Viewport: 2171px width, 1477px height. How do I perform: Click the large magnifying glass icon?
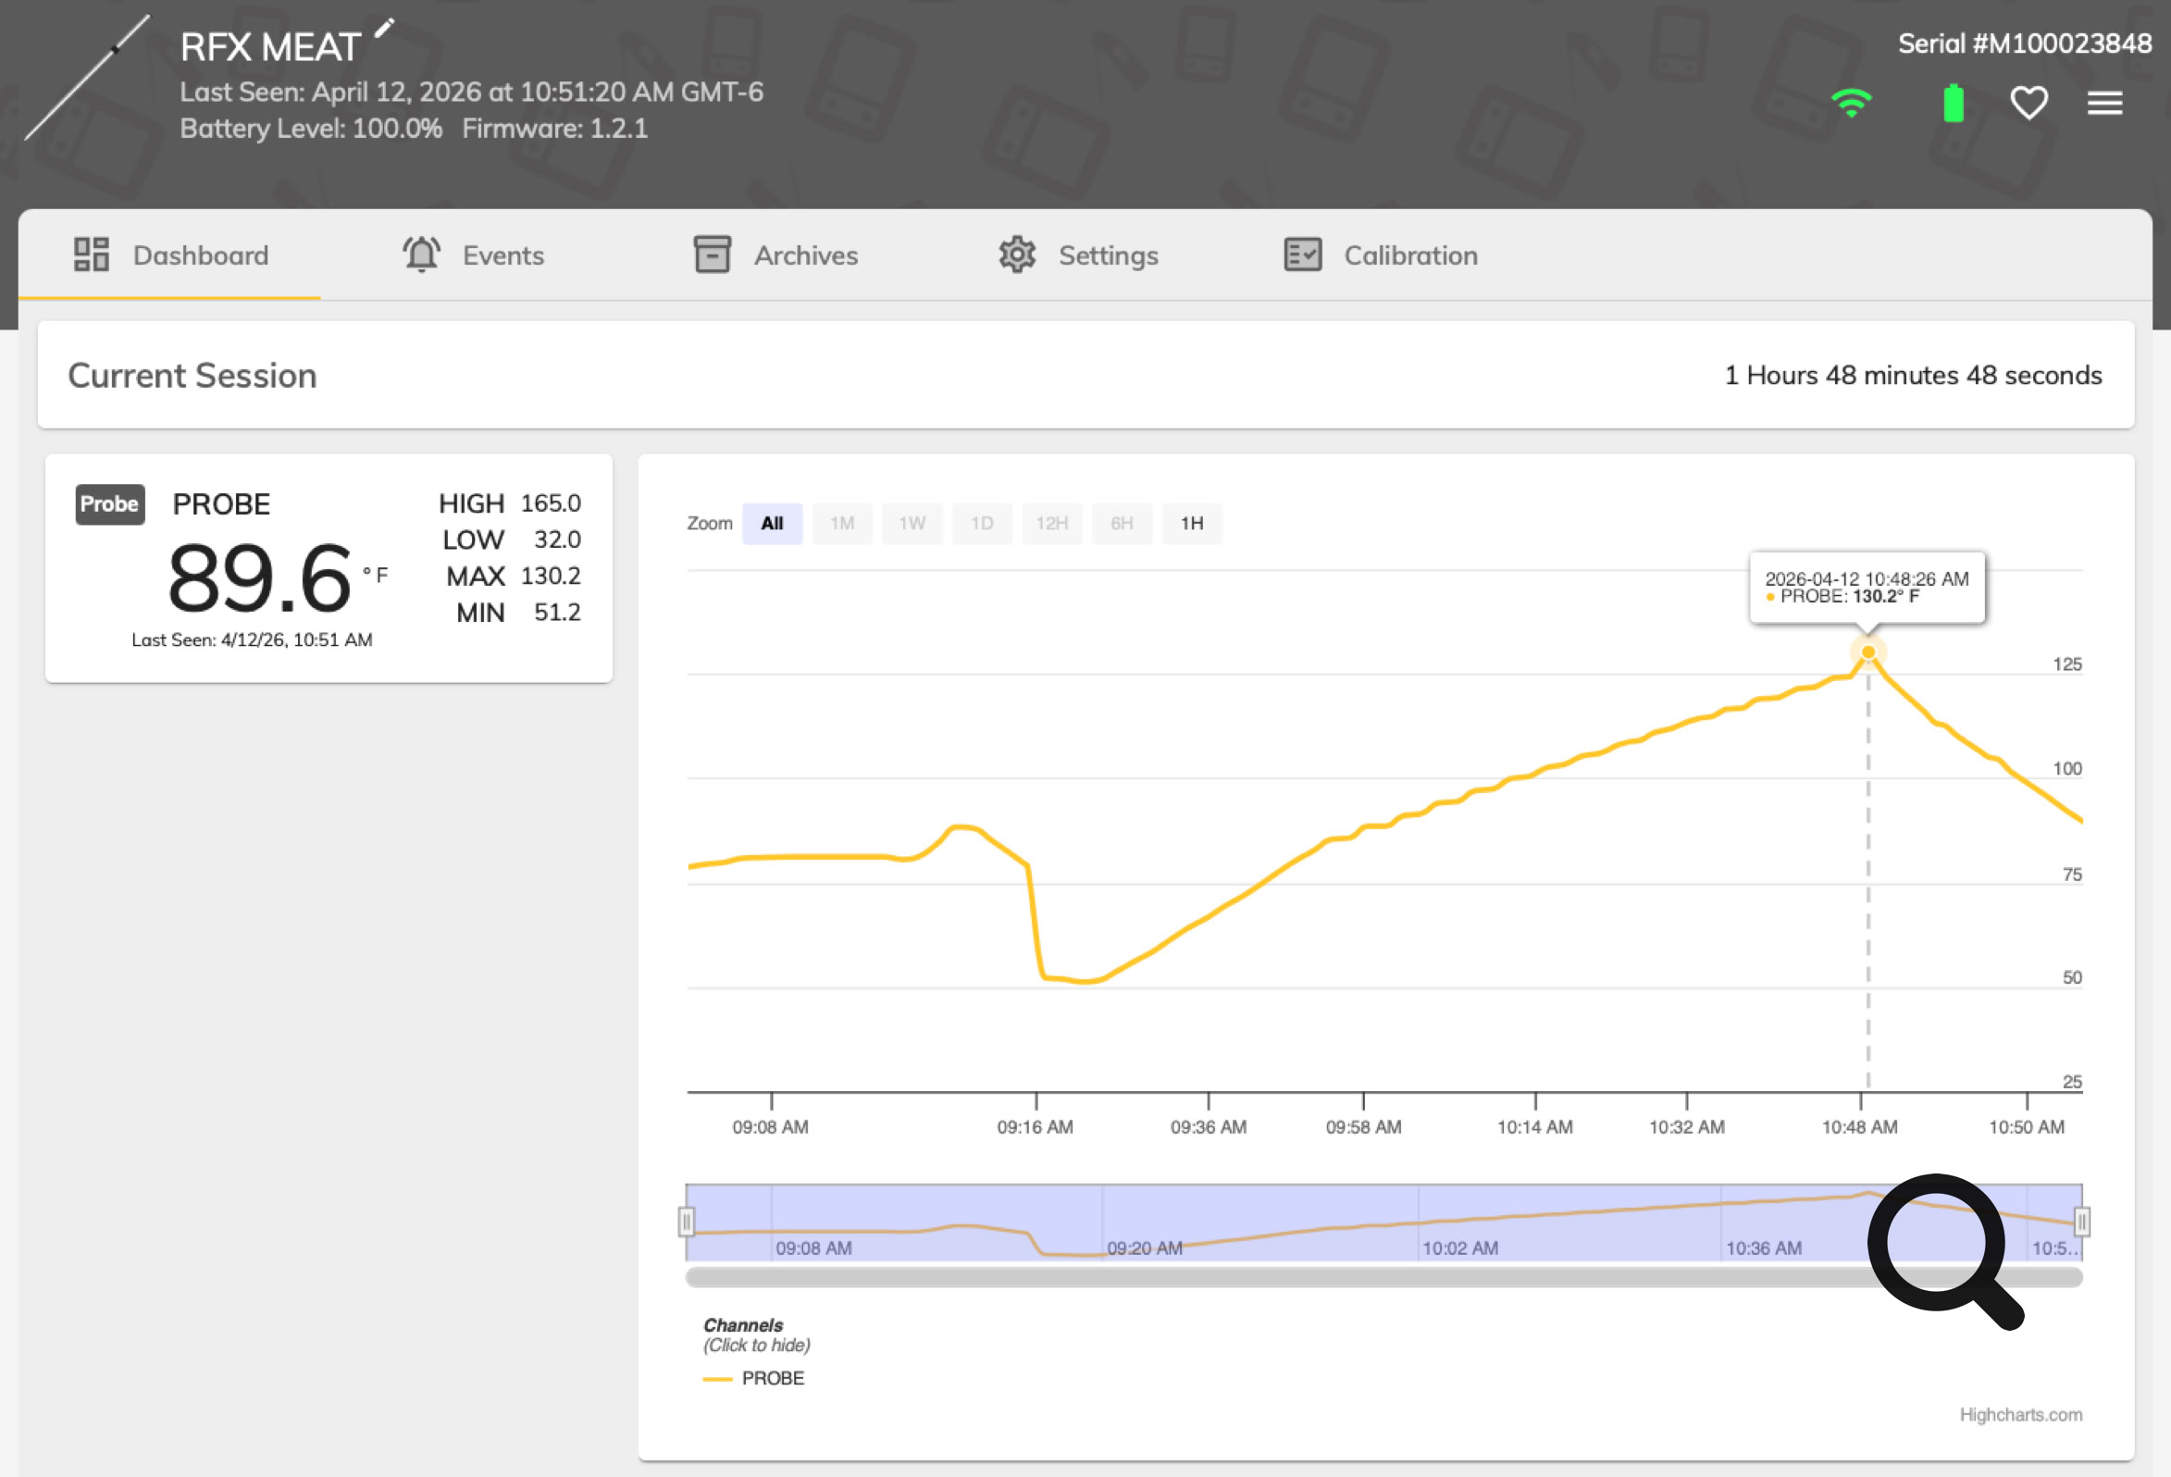click(1941, 1247)
